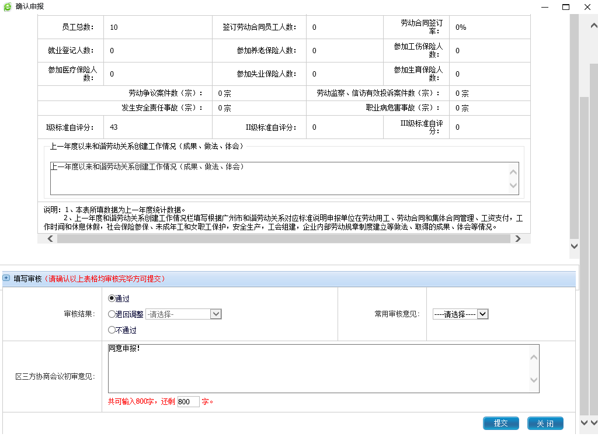Minimize the 确认申报 window
This screenshot has height=437, width=598.
coord(545,7)
